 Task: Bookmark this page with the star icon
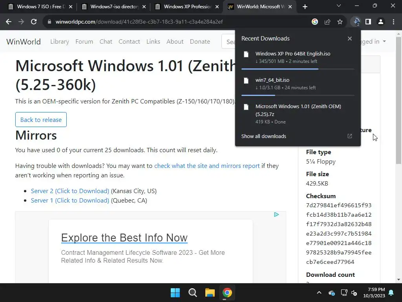click(x=340, y=22)
